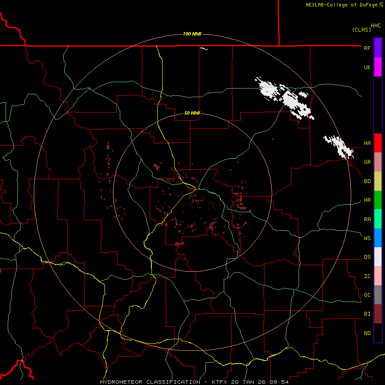Click the RF purple legend swatch

[x=378, y=48]
